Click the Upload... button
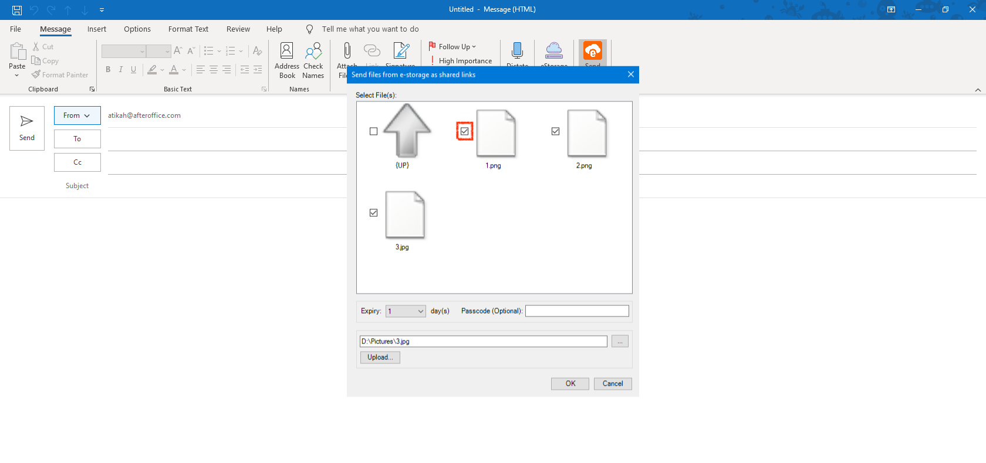 [x=380, y=358]
